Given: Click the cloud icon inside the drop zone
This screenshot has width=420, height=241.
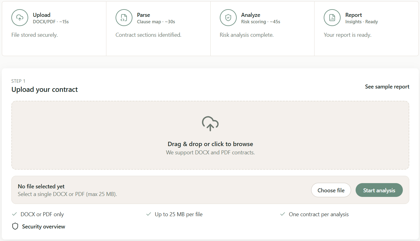Looking at the screenshot, I should (210, 124).
